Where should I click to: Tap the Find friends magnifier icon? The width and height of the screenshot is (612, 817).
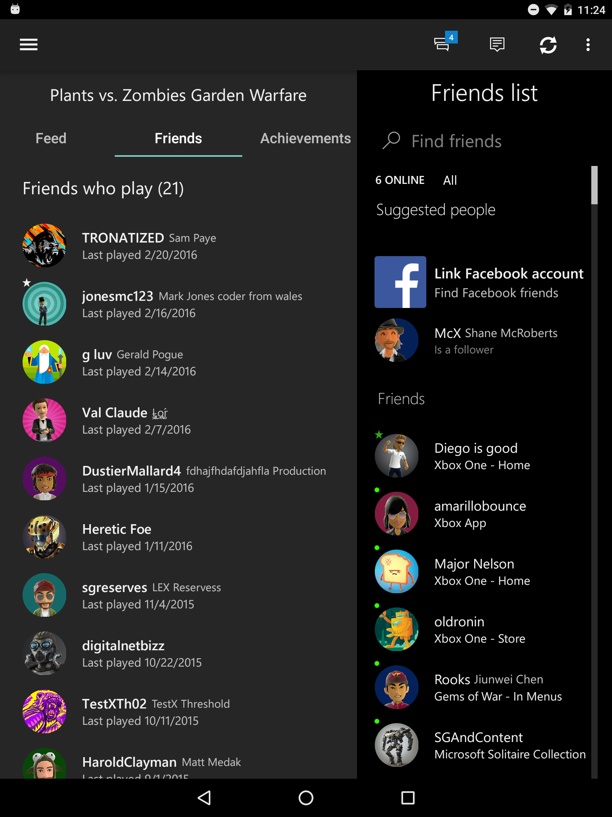point(391,140)
